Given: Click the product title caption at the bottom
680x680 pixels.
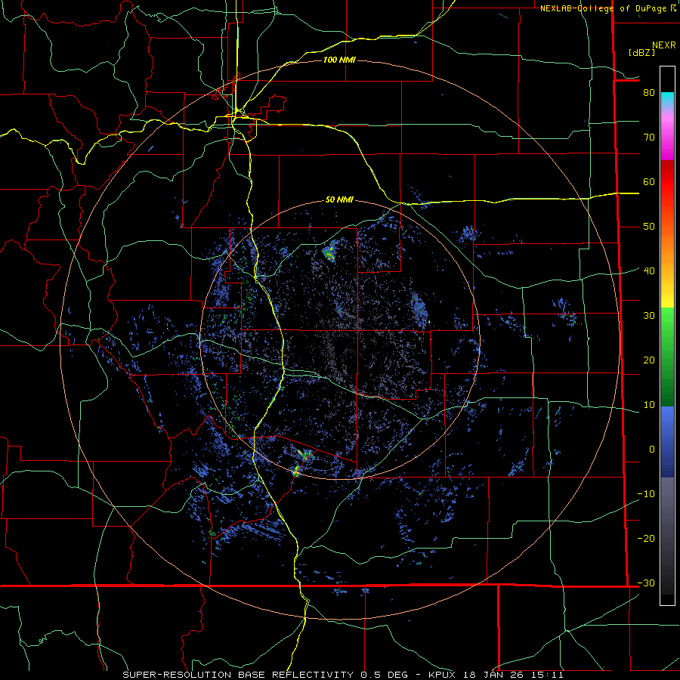Looking at the screenshot, I should (x=343, y=675).
